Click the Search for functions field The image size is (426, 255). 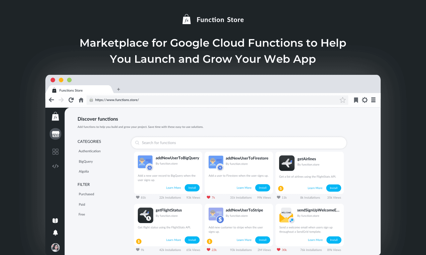(x=238, y=143)
